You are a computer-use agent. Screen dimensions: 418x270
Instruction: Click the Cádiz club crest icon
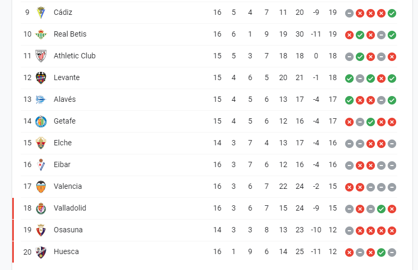[x=41, y=13]
